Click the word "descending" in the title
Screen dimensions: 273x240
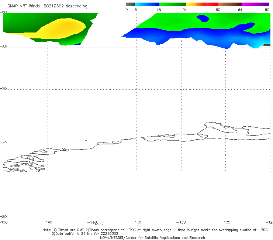(76, 6)
